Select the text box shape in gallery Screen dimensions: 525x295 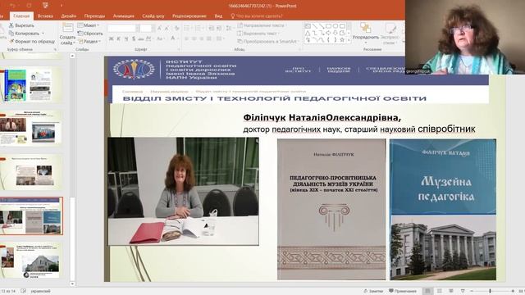point(308,25)
